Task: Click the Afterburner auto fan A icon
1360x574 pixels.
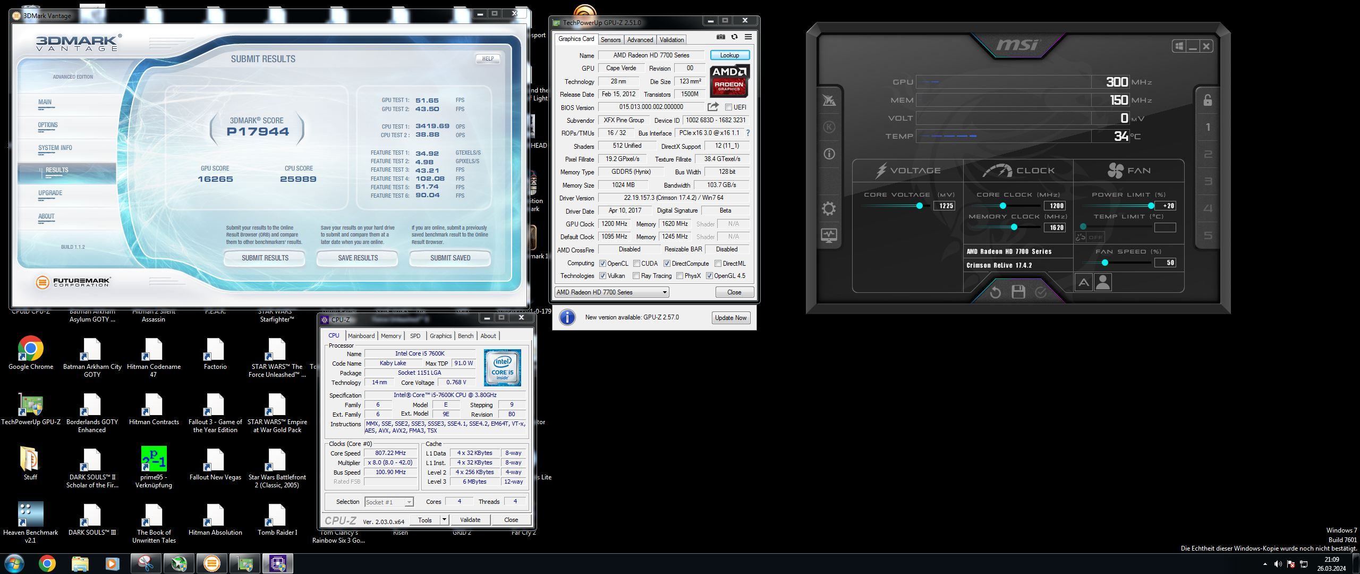Action: point(1083,282)
